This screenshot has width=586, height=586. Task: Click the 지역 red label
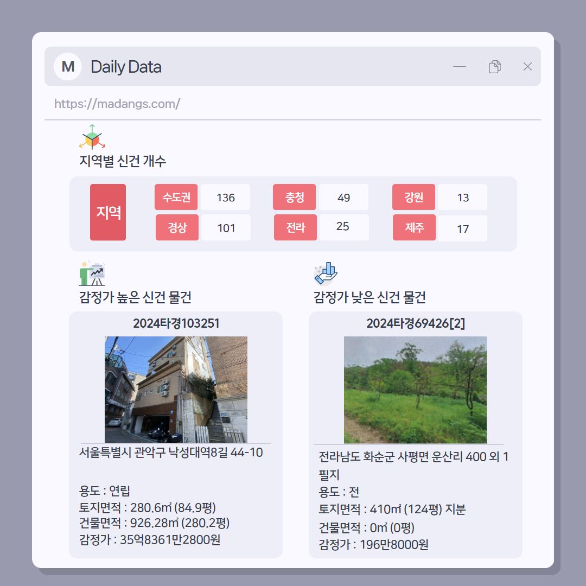pyautogui.click(x=108, y=212)
